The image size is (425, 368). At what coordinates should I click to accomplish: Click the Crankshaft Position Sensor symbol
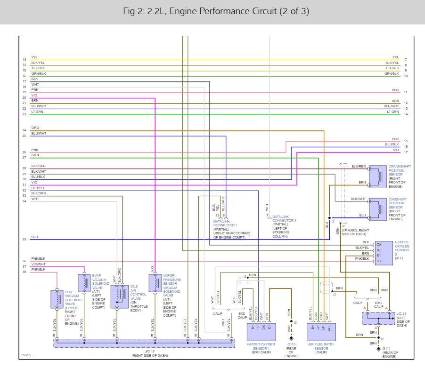point(378,177)
